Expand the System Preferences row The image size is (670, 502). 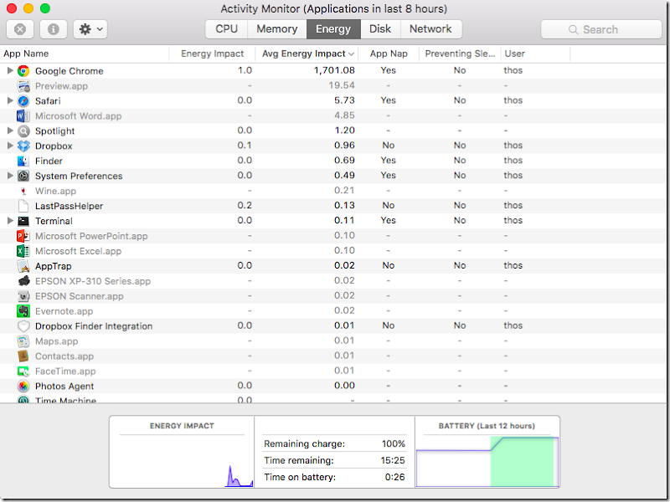10,176
